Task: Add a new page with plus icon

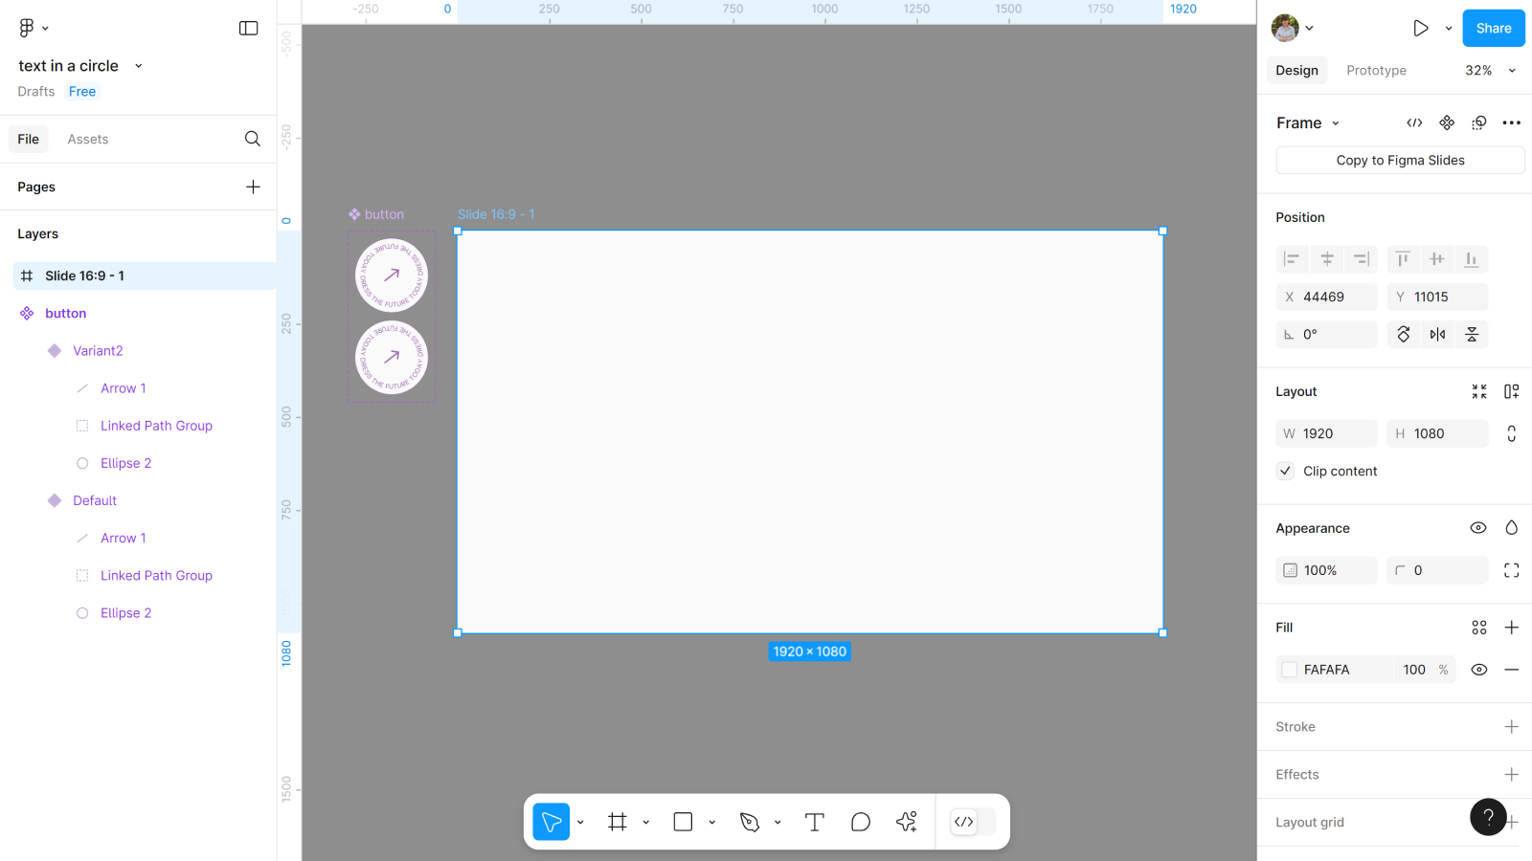Action: pyautogui.click(x=253, y=187)
